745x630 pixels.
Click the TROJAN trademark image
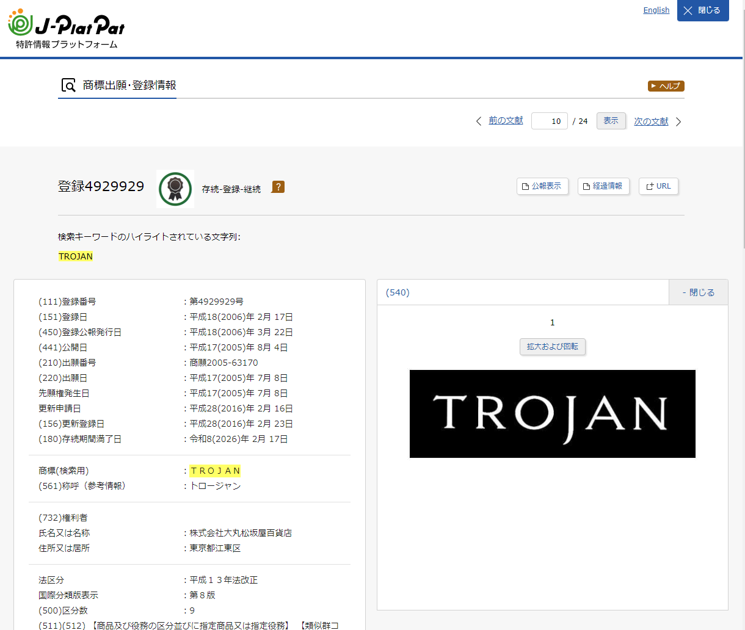pyautogui.click(x=553, y=414)
